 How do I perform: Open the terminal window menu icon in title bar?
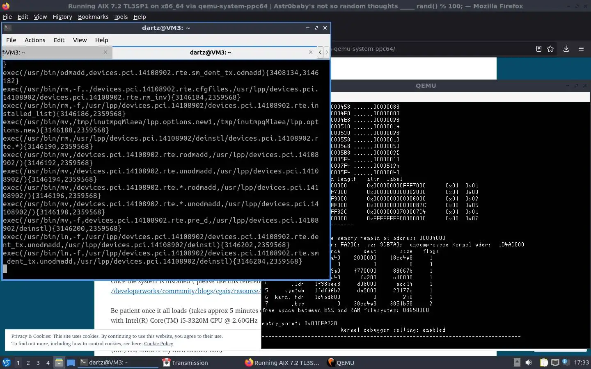7,28
